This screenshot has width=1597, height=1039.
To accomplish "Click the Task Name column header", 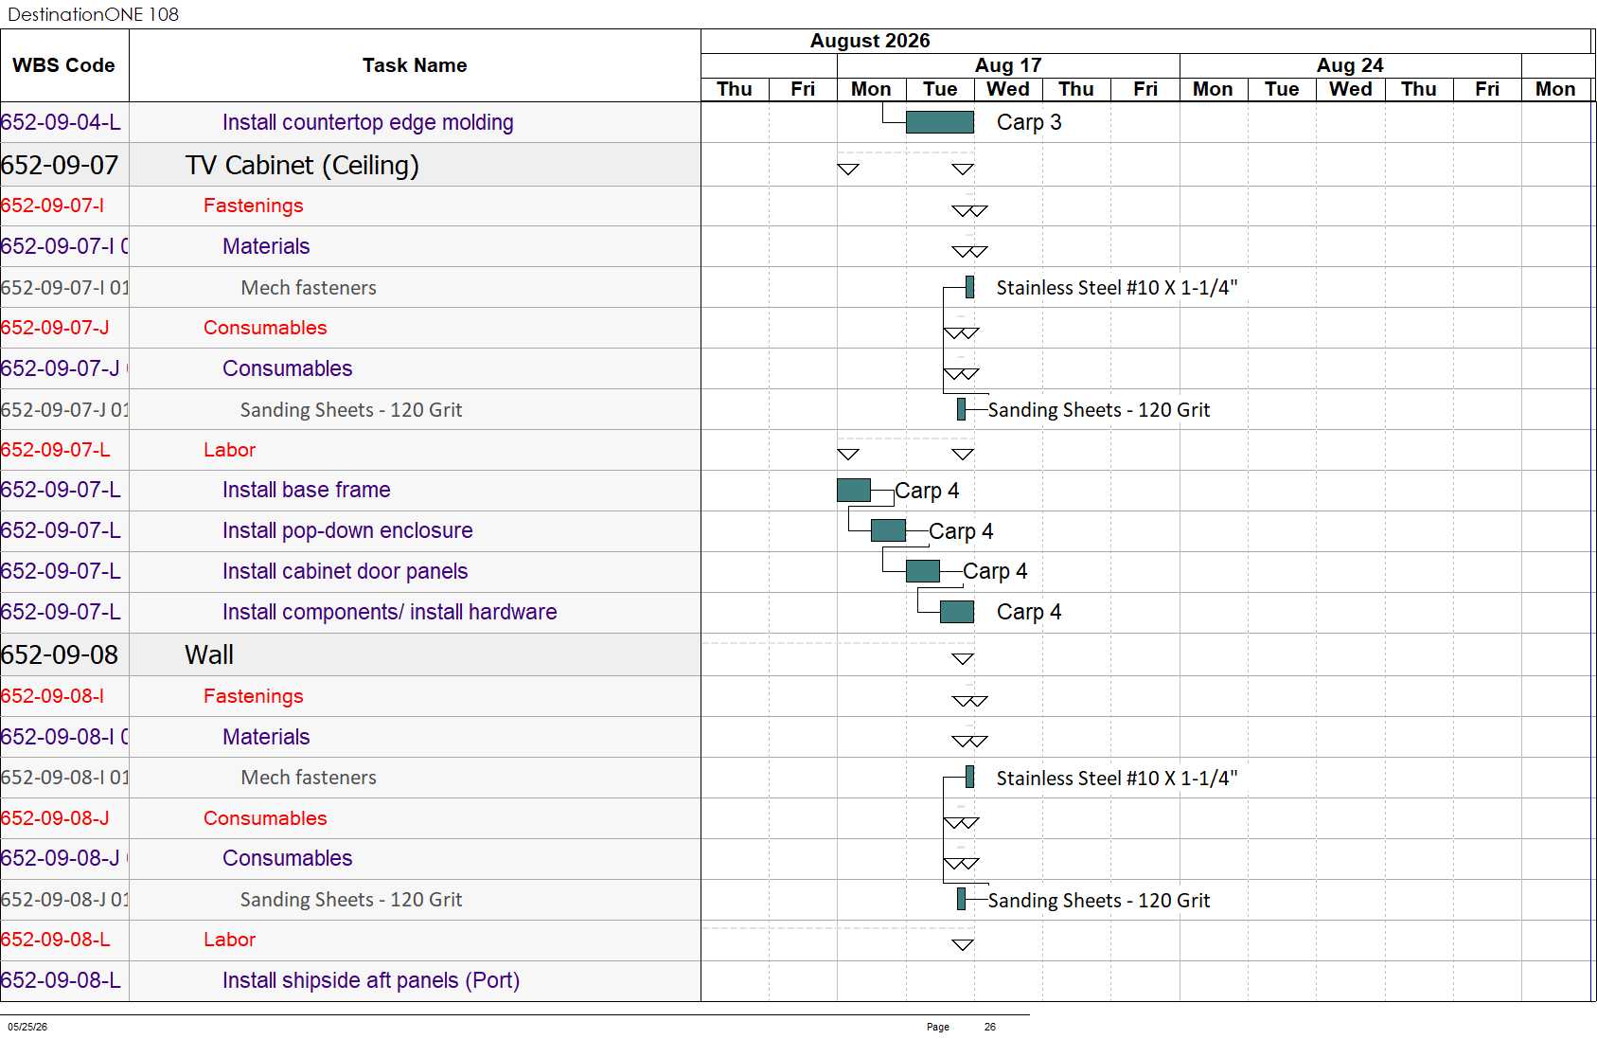I will 415,65.
